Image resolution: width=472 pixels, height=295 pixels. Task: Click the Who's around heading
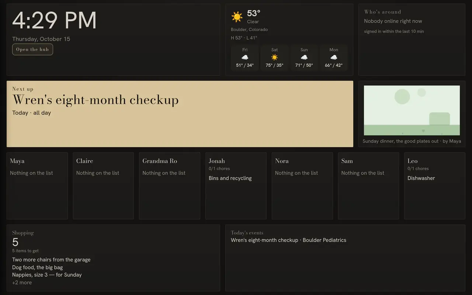[383, 12]
